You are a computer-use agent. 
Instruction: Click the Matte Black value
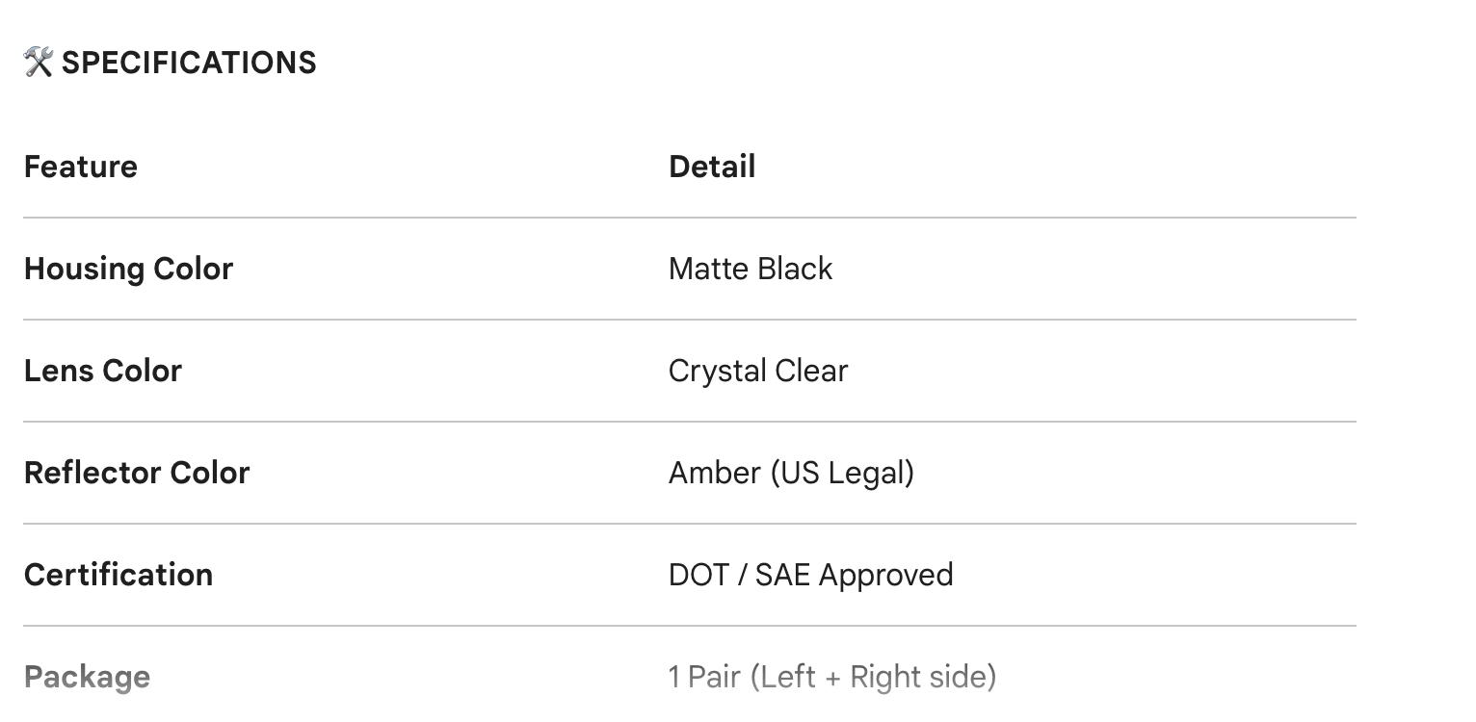[751, 269]
